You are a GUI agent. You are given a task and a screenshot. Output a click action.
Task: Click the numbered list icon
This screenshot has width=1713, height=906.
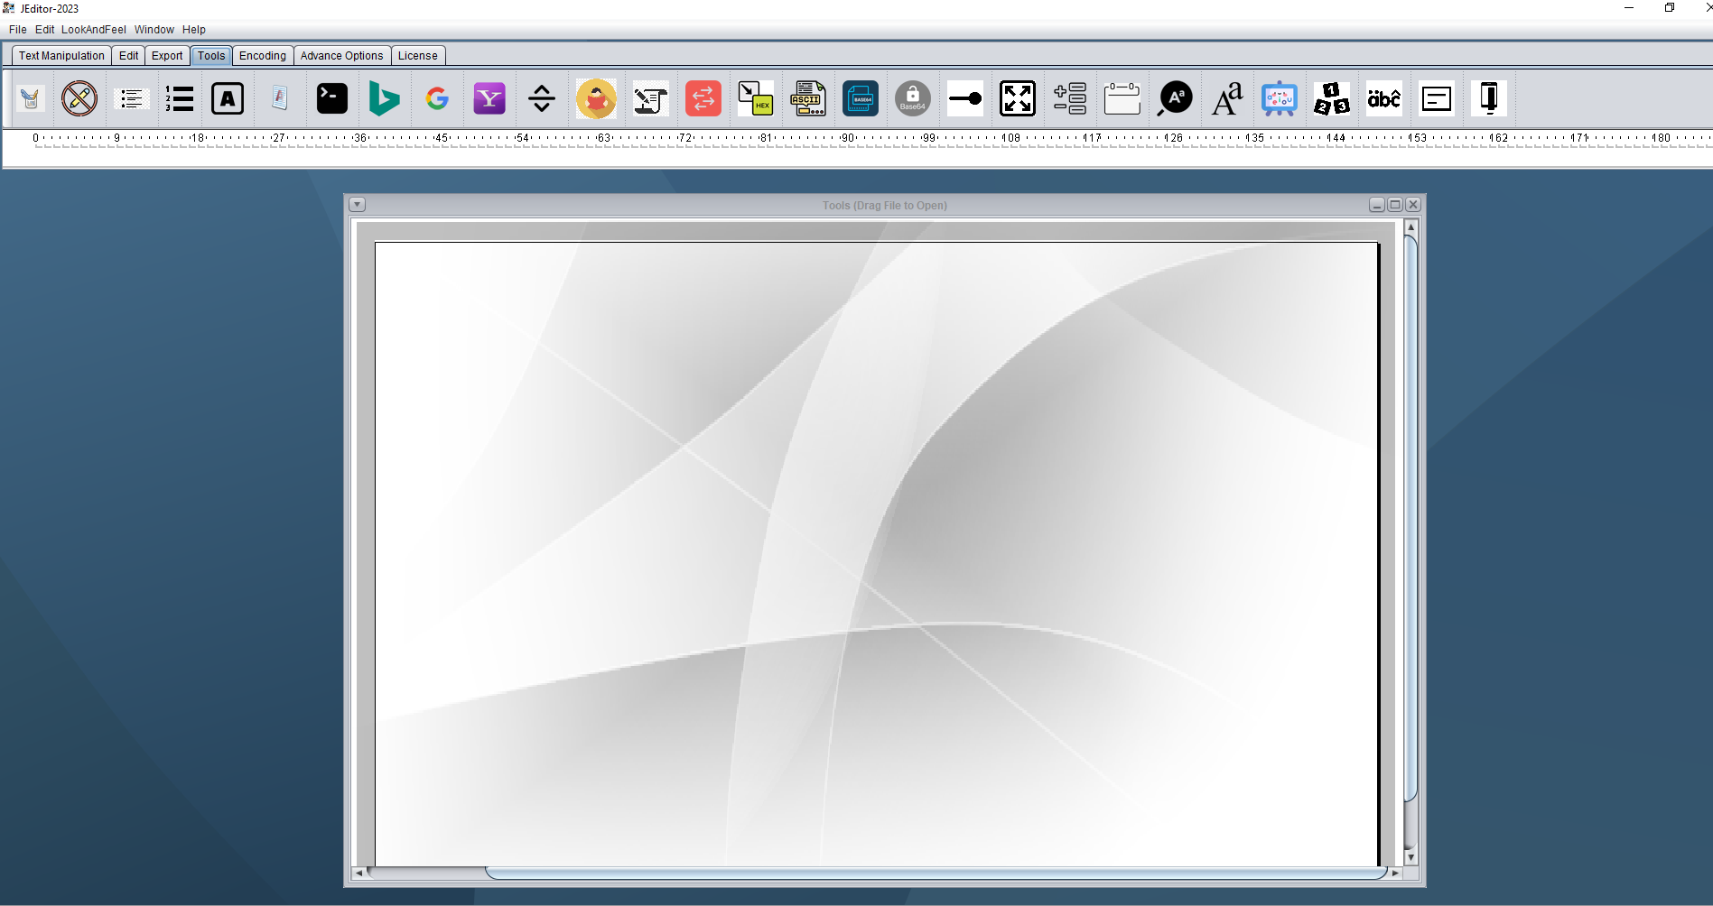180,98
